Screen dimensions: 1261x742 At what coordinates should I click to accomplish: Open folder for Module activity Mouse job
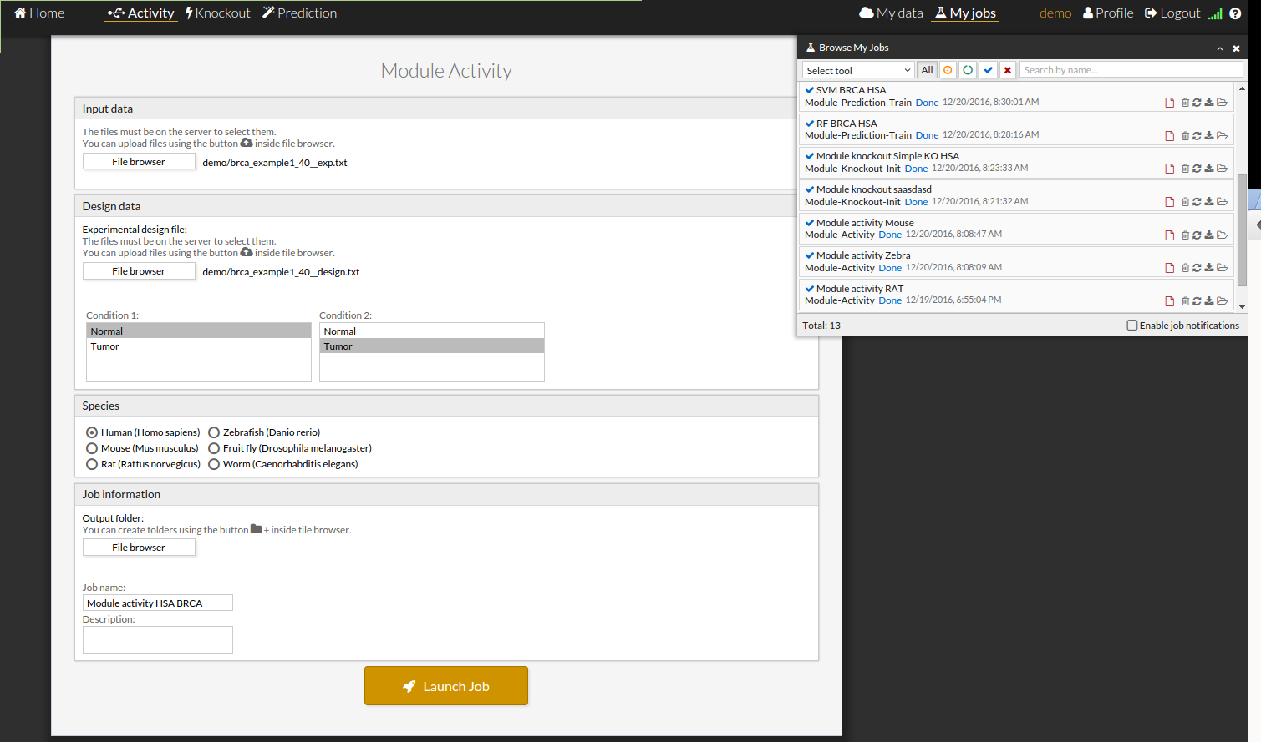point(1222,235)
